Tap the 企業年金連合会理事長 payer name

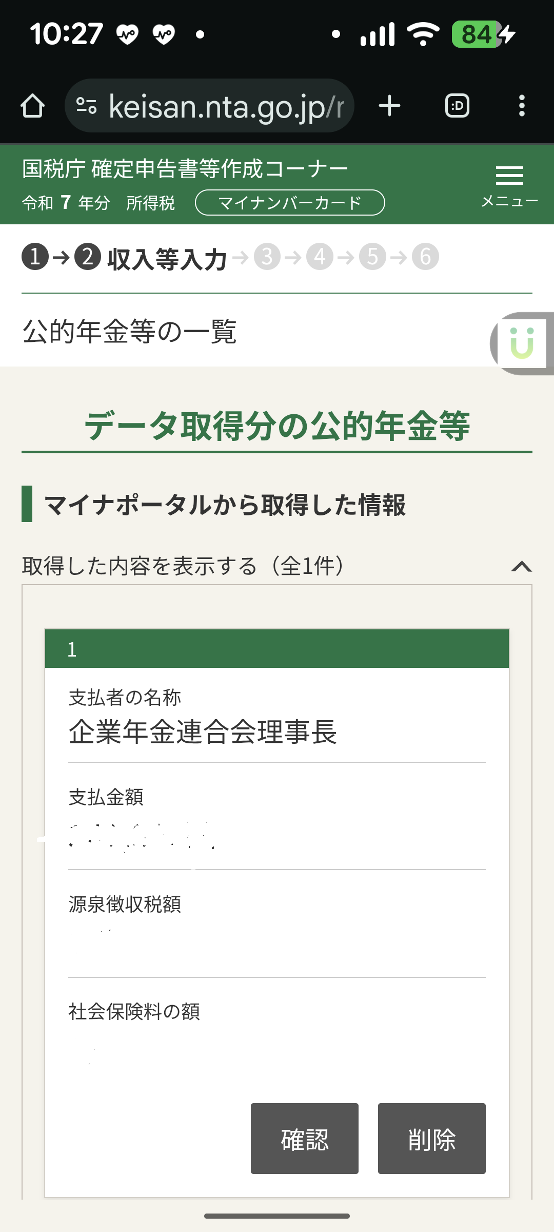tap(203, 731)
